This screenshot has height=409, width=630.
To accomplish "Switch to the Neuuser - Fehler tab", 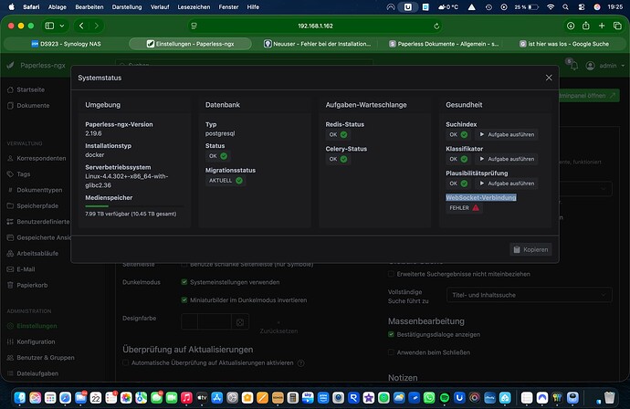I will pyautogui.click(x=317, y=44).
